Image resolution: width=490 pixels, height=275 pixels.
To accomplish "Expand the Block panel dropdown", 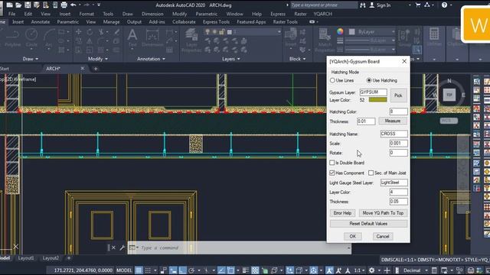I will [297, 59].
